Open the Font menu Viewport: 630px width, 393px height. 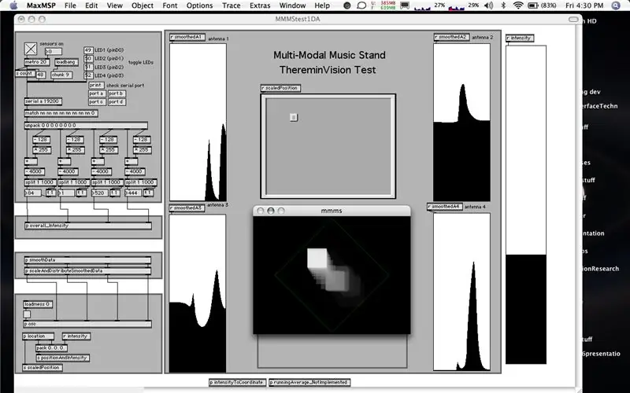pos(170,6)
